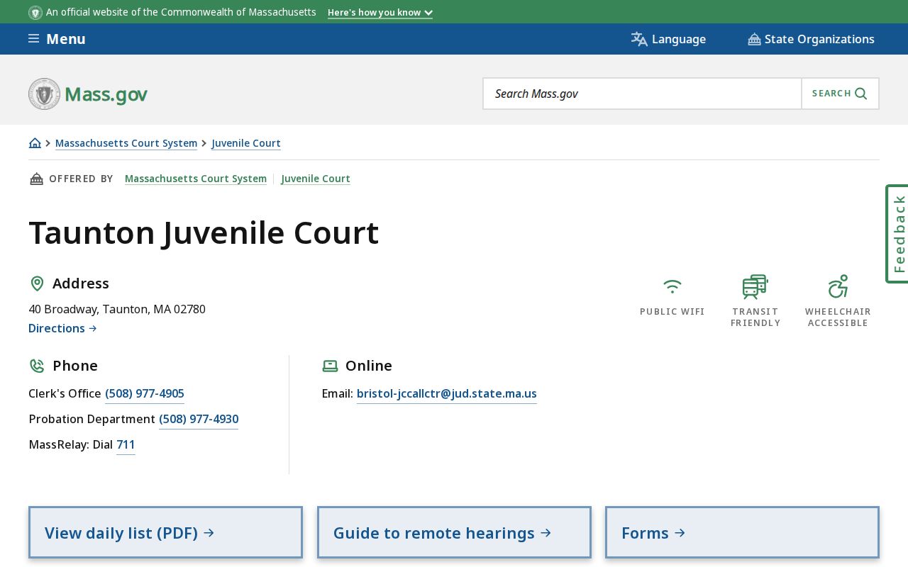
Task: Click the home icon in breadcrumb
Action: 35,143
